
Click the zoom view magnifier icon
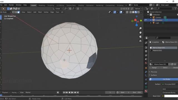click(x=140, y=28)
